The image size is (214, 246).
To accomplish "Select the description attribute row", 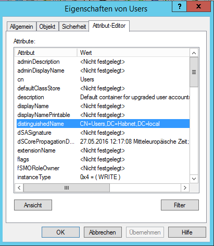I will coord(103,97).
